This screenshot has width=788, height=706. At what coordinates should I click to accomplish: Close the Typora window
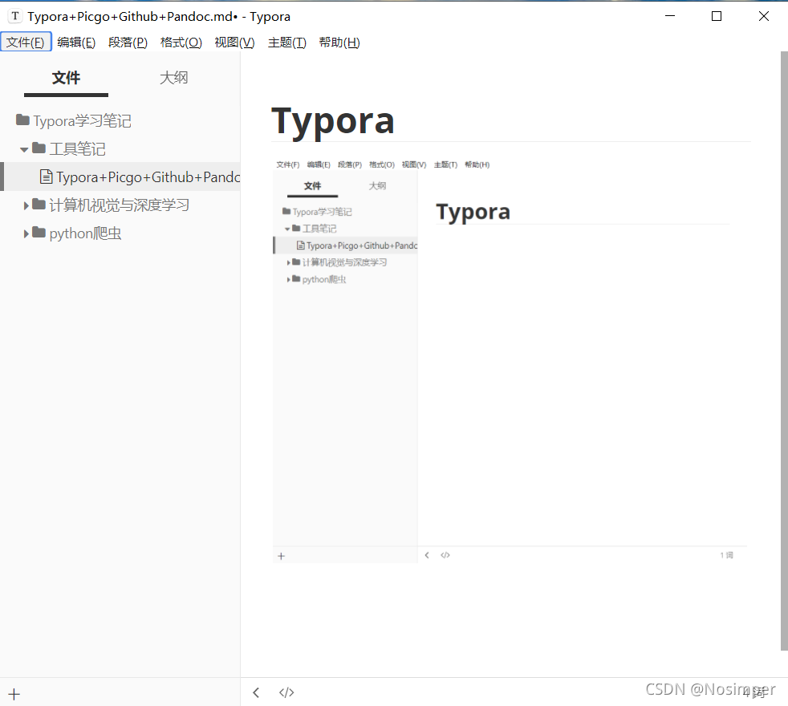(x=764, y=16)
